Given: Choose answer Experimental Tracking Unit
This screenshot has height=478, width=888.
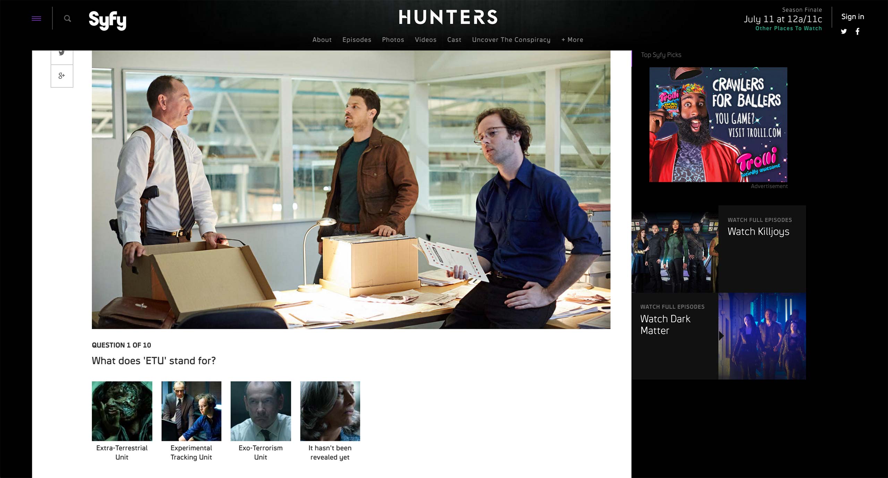Looking at the screenshot, I should pos(191,411).
